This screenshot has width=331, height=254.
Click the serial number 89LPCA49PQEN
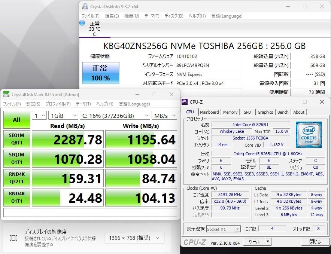coord(208,65)
